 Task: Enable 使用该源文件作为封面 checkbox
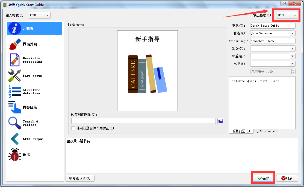(x=73, y=128)
